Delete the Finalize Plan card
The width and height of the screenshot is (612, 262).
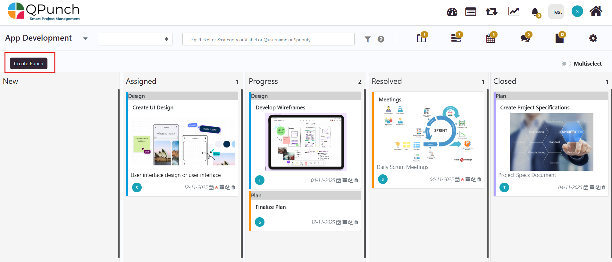(356, 222)
